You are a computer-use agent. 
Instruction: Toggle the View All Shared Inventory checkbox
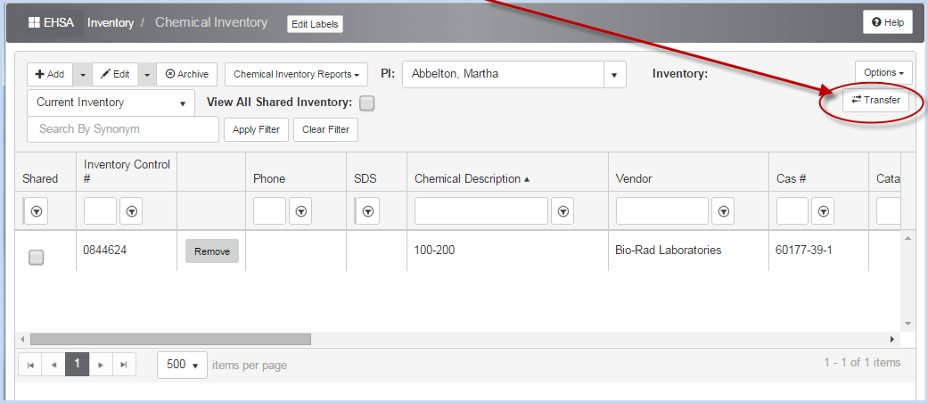(367, 103)
